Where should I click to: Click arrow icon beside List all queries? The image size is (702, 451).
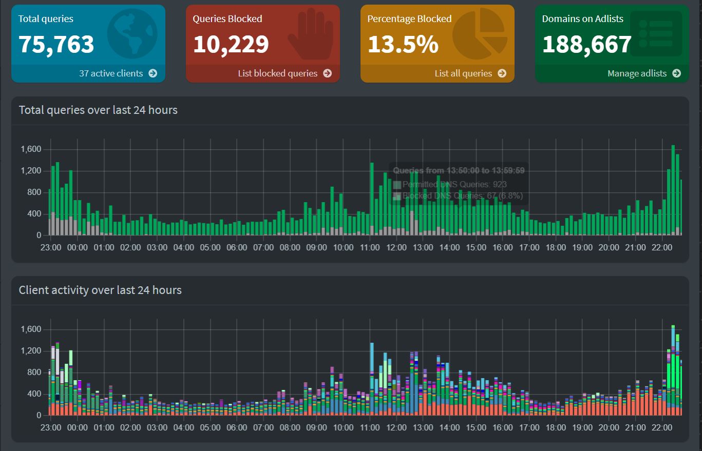[502, 73]
